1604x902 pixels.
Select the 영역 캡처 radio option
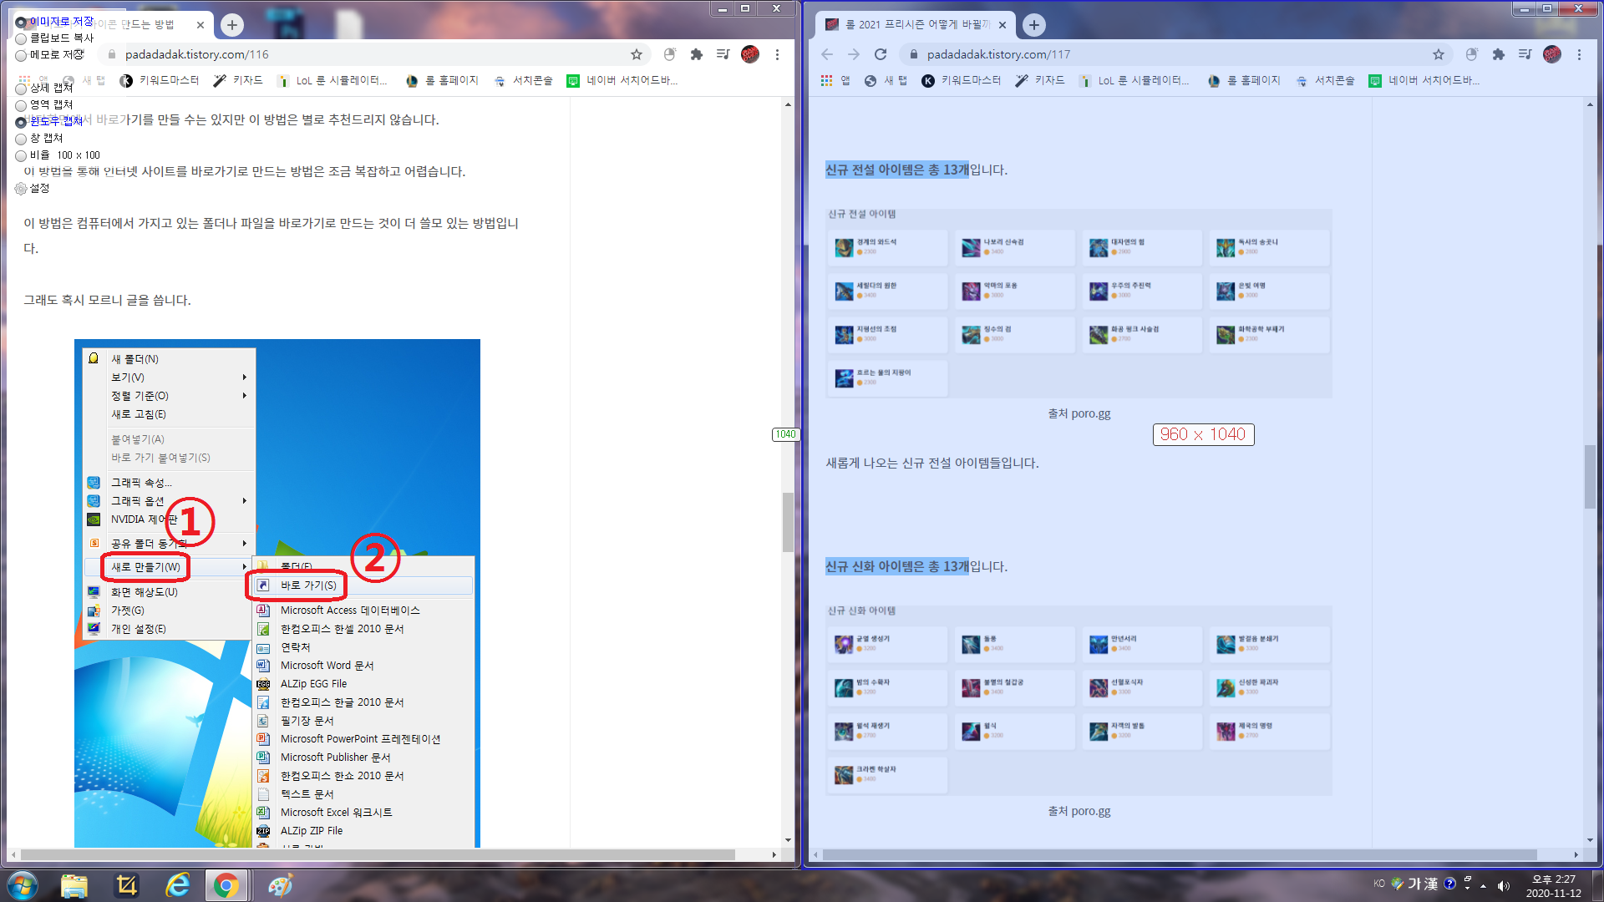21,105
